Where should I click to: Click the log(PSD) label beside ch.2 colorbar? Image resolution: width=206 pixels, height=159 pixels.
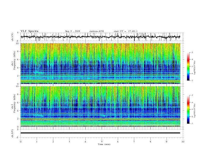[195, 111]
